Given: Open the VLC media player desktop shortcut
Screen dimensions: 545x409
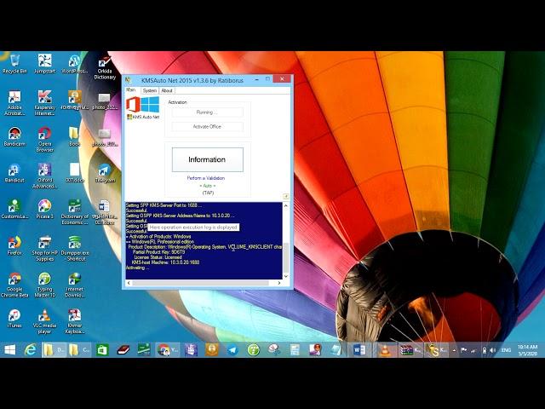Looking at the screenshot, I should click(44, 321).
